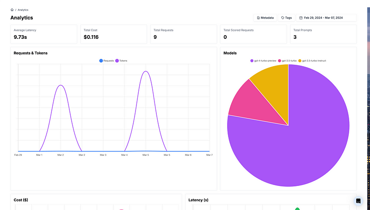
Task: Hide gpt-3.5-turbo in the Models legend
Action: click(287, 61)
